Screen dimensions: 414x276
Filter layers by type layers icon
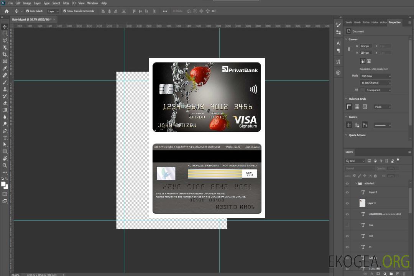[381, 161]
